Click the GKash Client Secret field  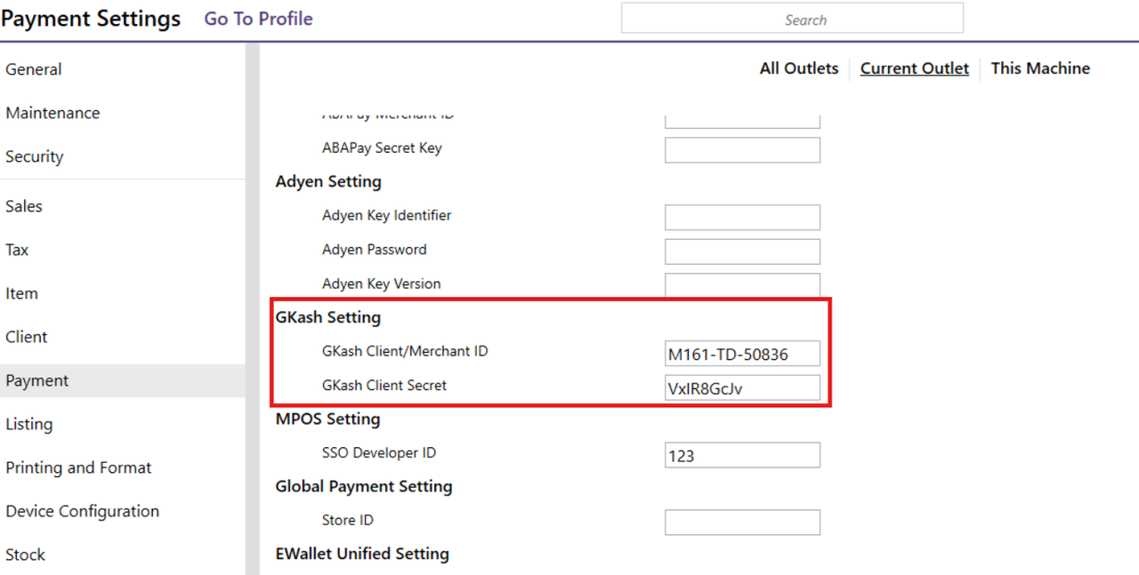click(742, 387)
